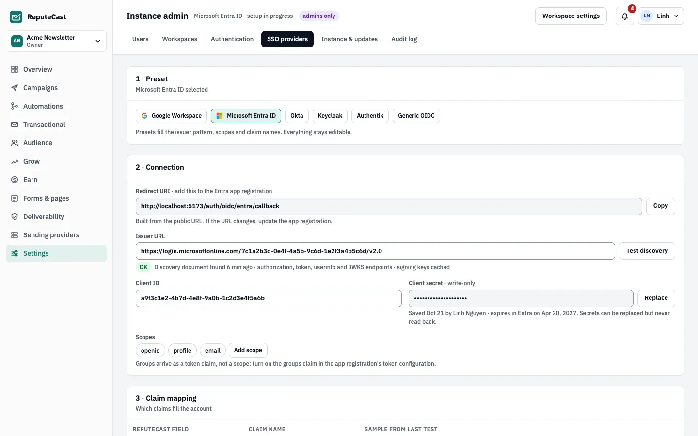This screenshot has height=436, width=698.
Task: Choose the Keycloak preset
Action: click(330, 116)
